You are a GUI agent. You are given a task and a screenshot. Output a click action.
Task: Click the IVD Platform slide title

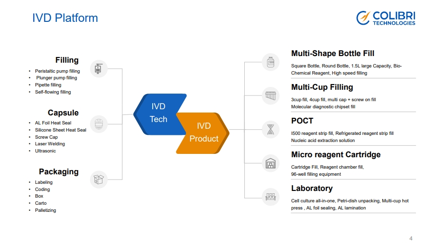(x=65, y=18)
